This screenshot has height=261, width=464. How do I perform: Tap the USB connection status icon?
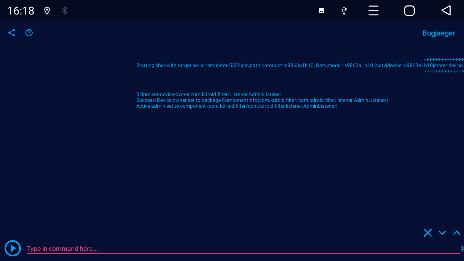[344, 11]
